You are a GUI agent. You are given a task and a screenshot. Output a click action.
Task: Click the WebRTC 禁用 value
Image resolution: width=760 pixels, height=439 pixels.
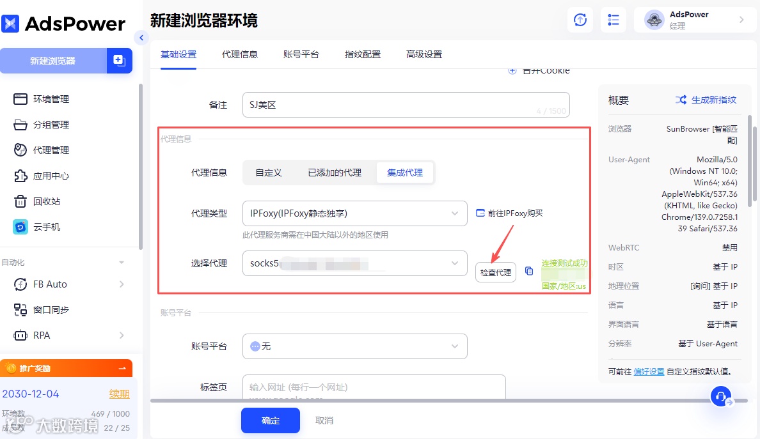(729, 248)
